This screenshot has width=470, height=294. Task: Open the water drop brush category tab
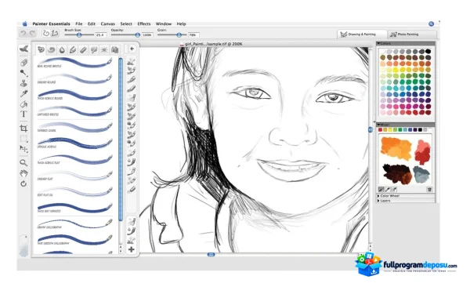62,50
